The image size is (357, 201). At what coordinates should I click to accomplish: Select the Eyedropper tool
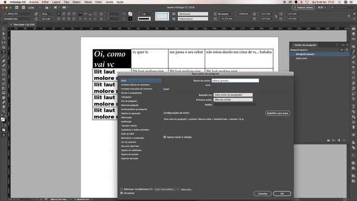point(3,102)
